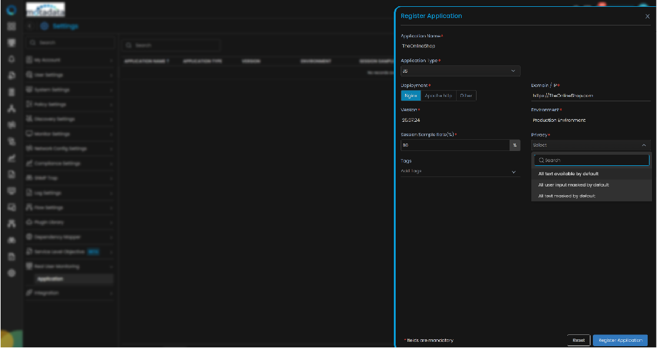Expand Discovery Settings section
657x348 pixels.
coord(70,119)
